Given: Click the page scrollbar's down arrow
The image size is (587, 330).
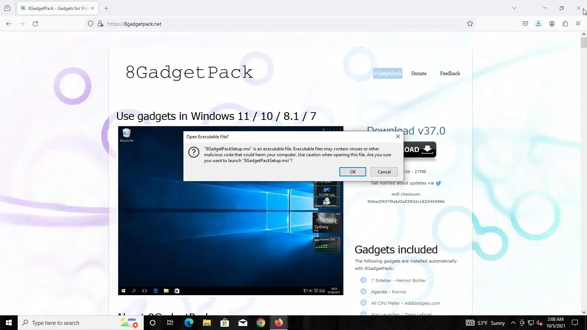Looking at the screenshot, I should pyautogui.click(x=584, y=312).
